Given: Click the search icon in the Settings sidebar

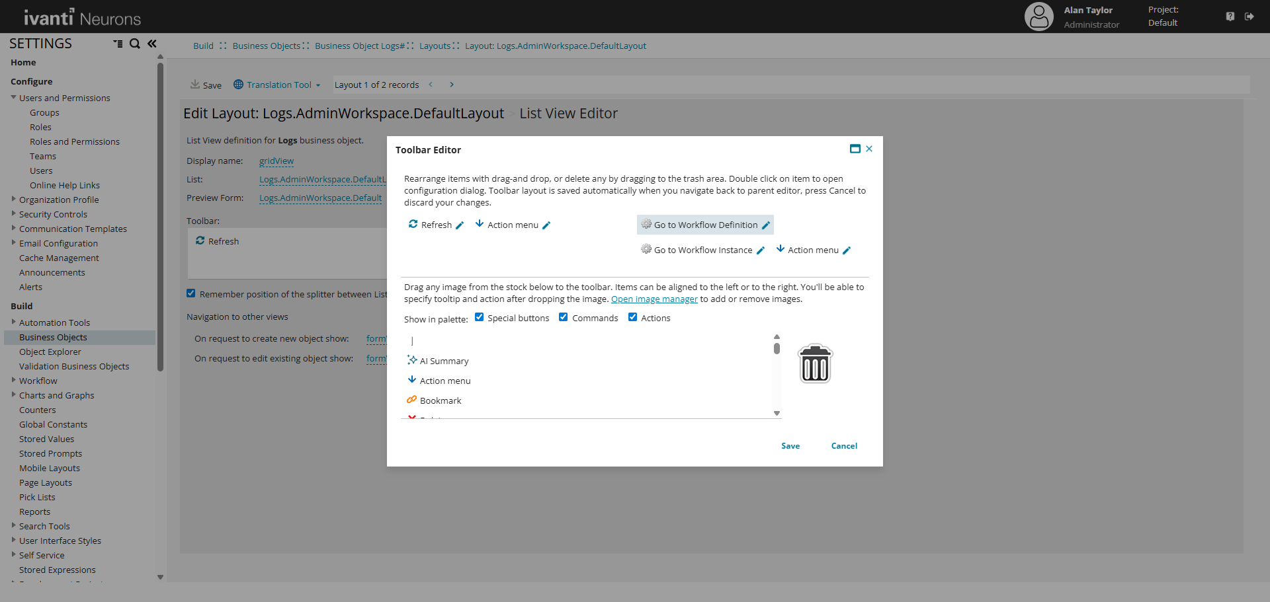Looking at the screenshot, I should pos(135,44).
